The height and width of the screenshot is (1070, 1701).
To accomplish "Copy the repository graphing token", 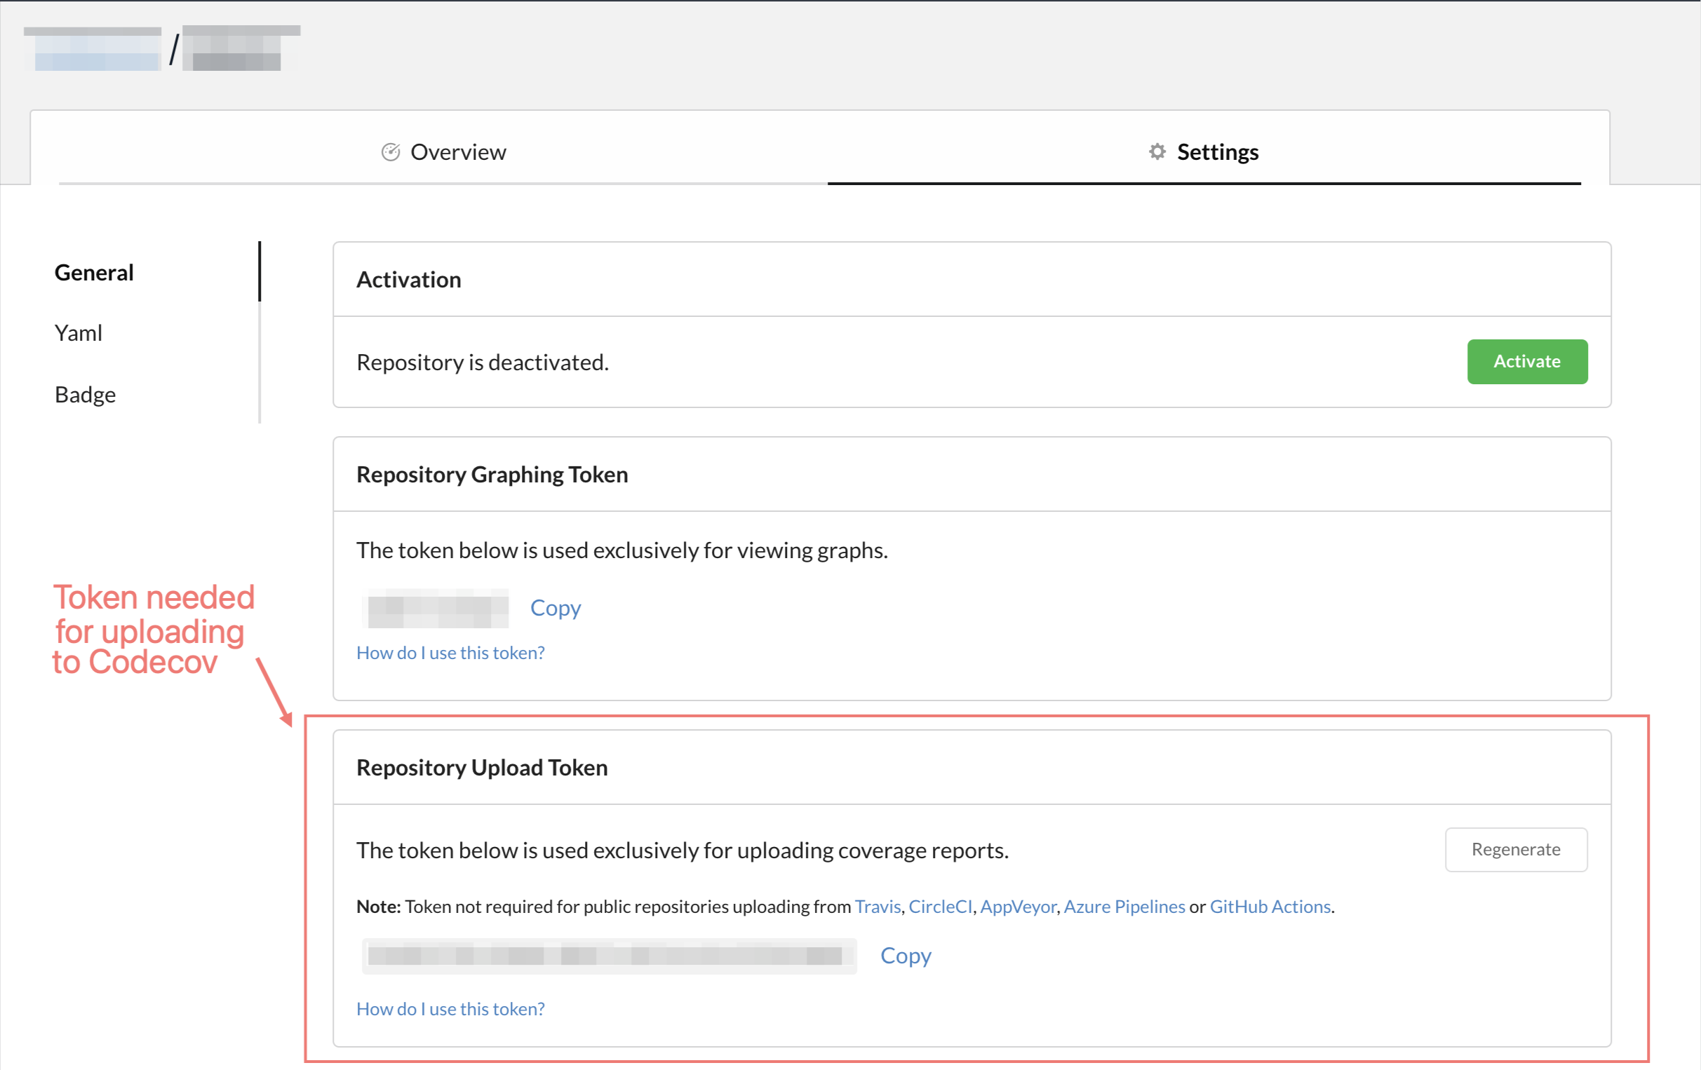I will [x=556, y=608].
